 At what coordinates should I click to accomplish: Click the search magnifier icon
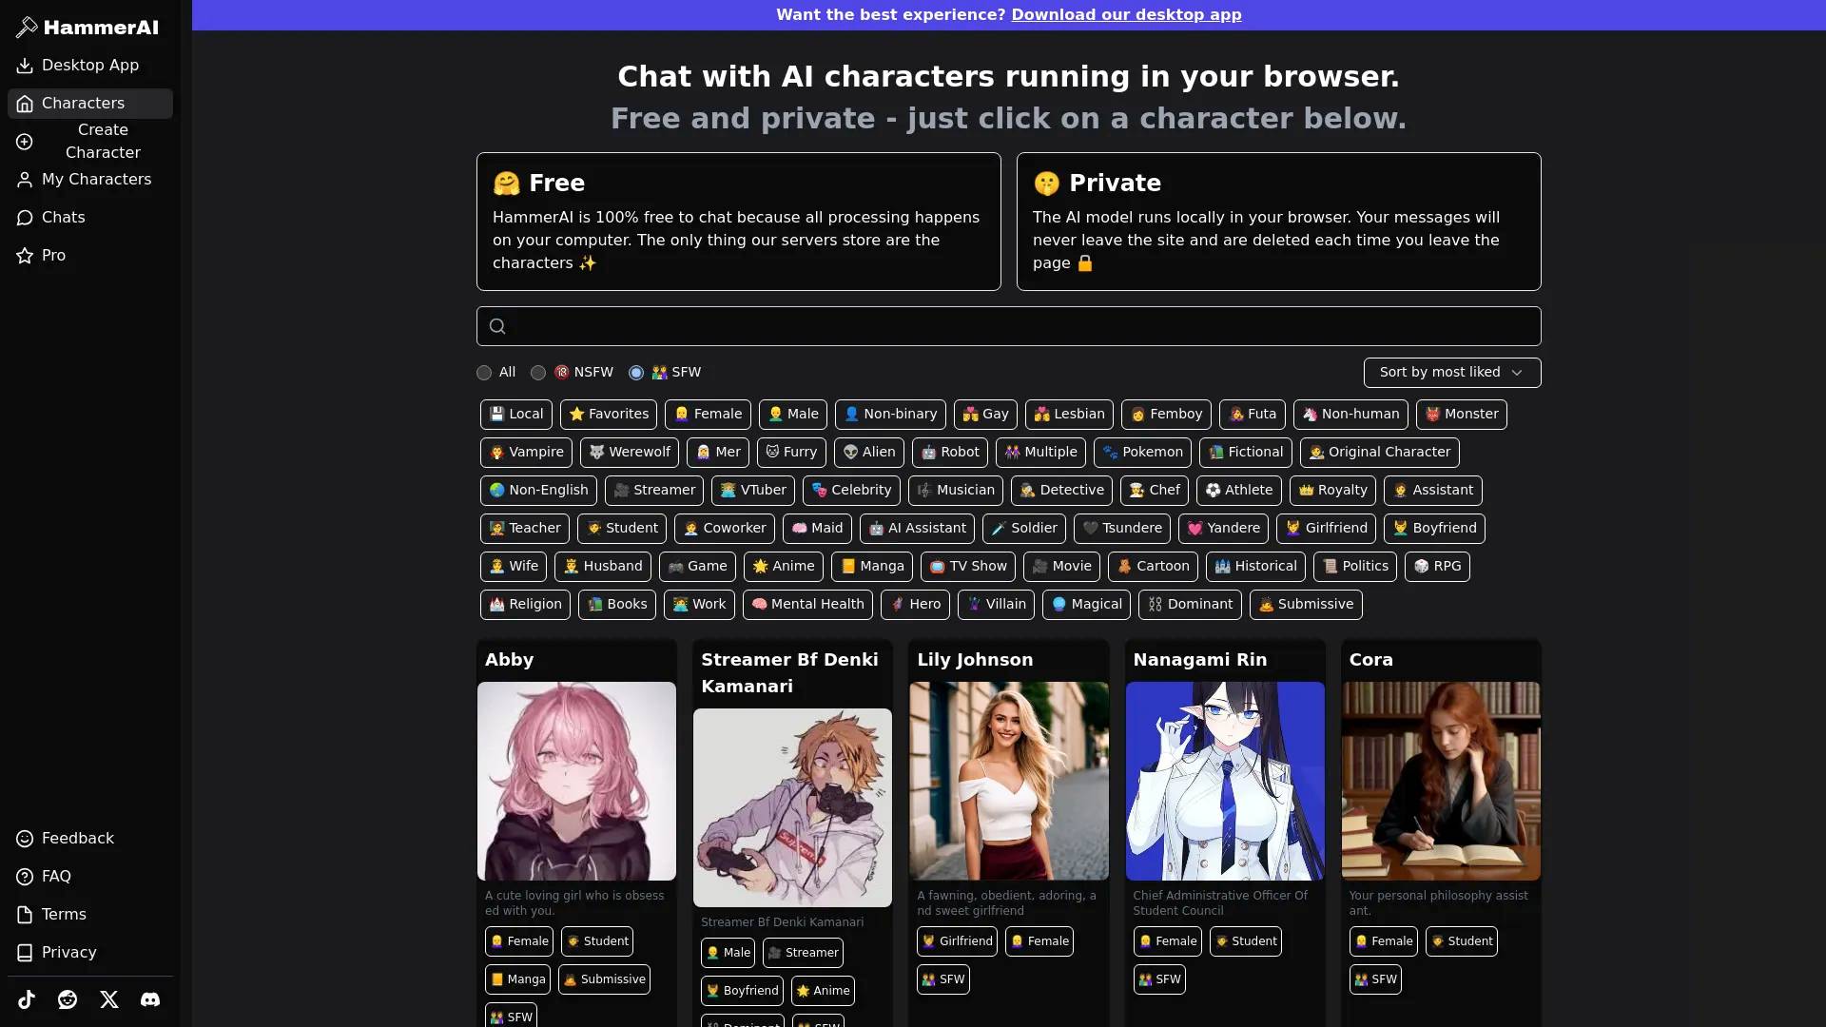497,327
